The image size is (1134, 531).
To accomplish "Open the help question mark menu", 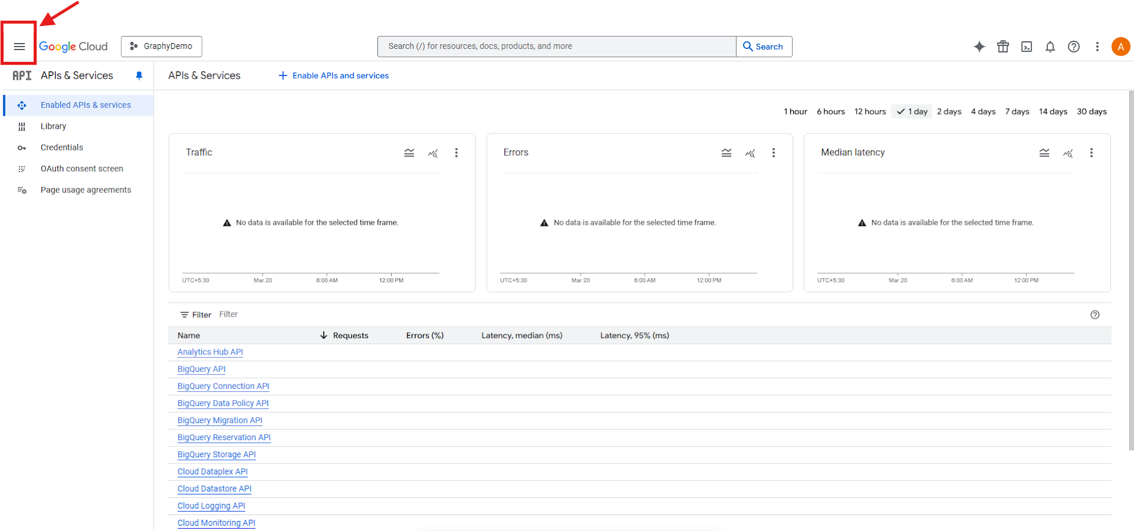I will click(x=1074, y=47).
